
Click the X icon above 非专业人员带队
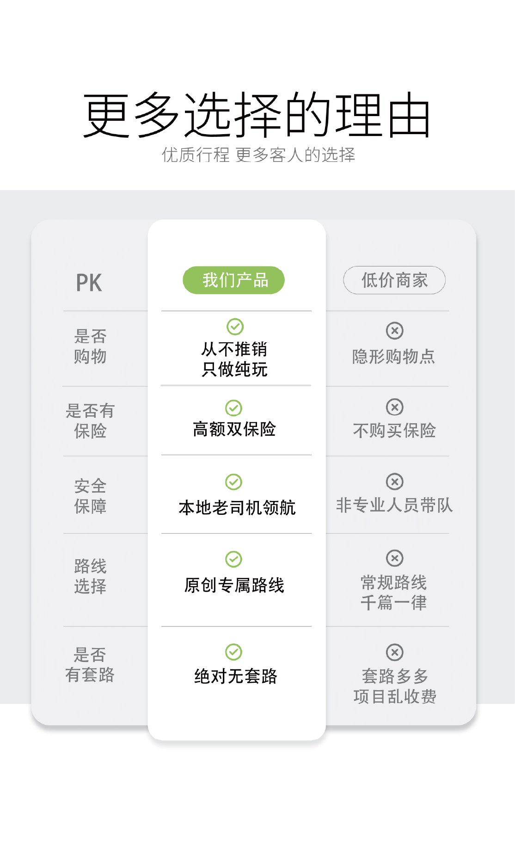394,482
